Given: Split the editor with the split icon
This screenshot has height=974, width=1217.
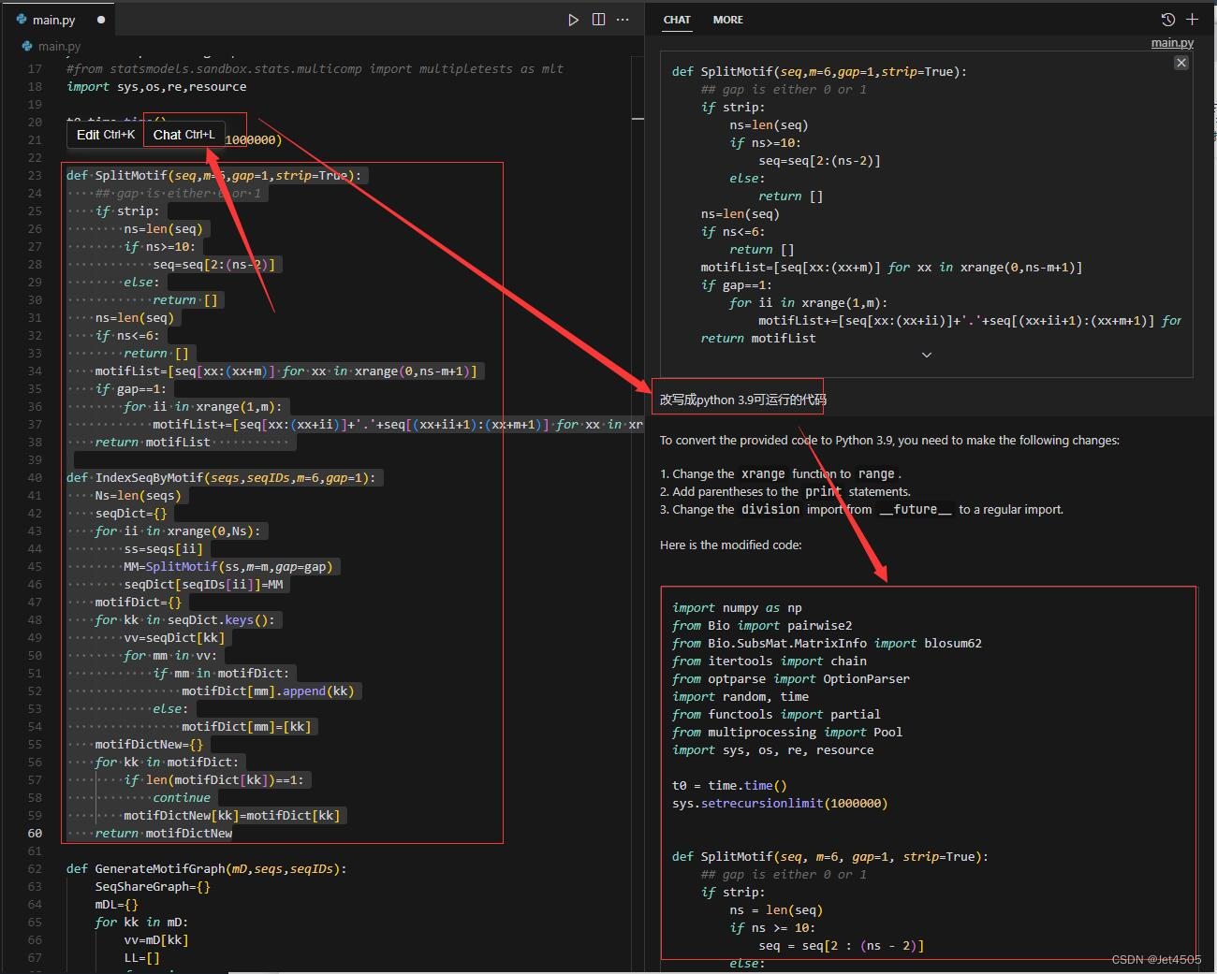Looking at the screenshot, I should click(x=599, y=20).
